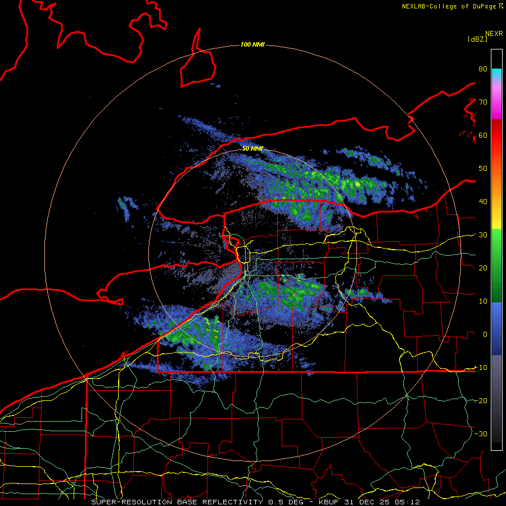Click the -20 value on the dBZ scale
The image size is (506, 506).
click(x=481, y=401)
